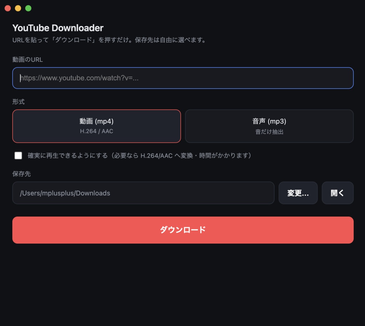
Task: Click the YouTube Downloader title text
Action: click(x=58, y=28)
